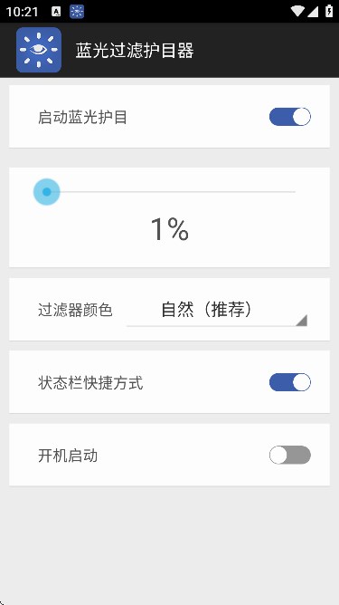
Task: Tap the Wi-Fi signal icon
Action: coord(297,12)
